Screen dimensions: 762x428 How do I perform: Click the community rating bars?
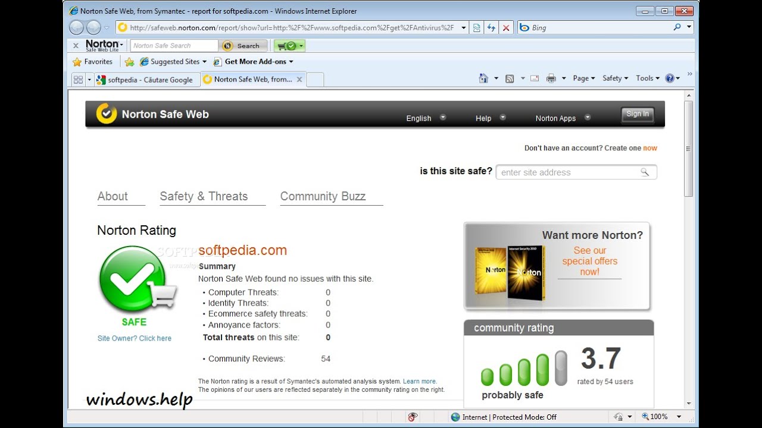(524, 369)
